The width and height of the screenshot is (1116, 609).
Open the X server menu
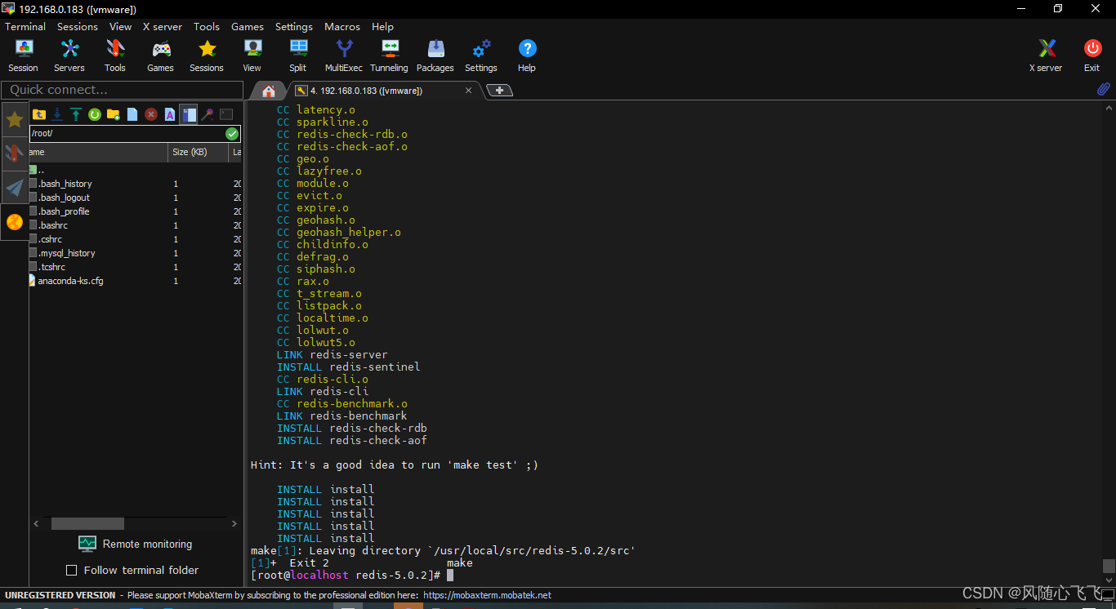[163, 26]
